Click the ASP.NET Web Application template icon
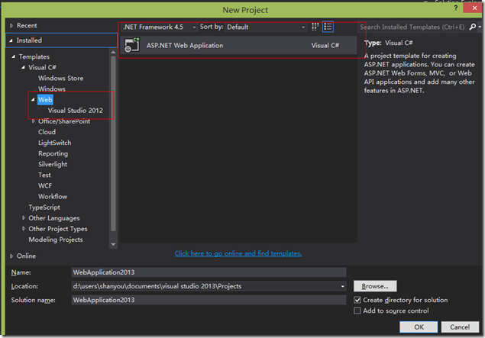Viewport: 485px width, 338px height. [132, 45]
